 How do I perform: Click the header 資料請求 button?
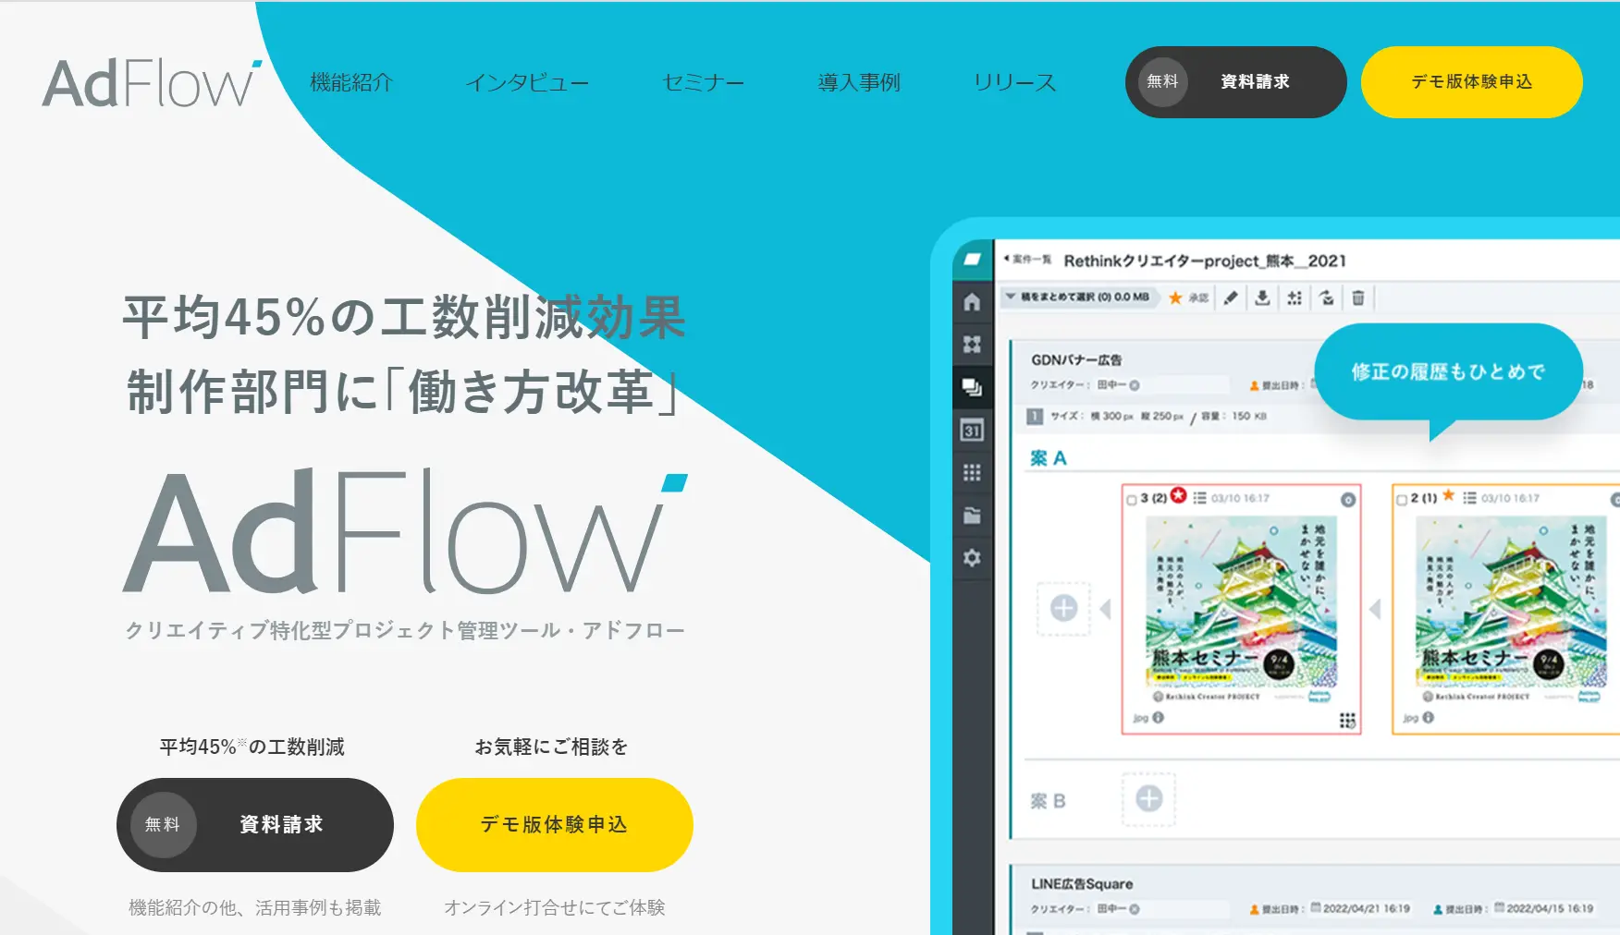tap(1235, 82)
